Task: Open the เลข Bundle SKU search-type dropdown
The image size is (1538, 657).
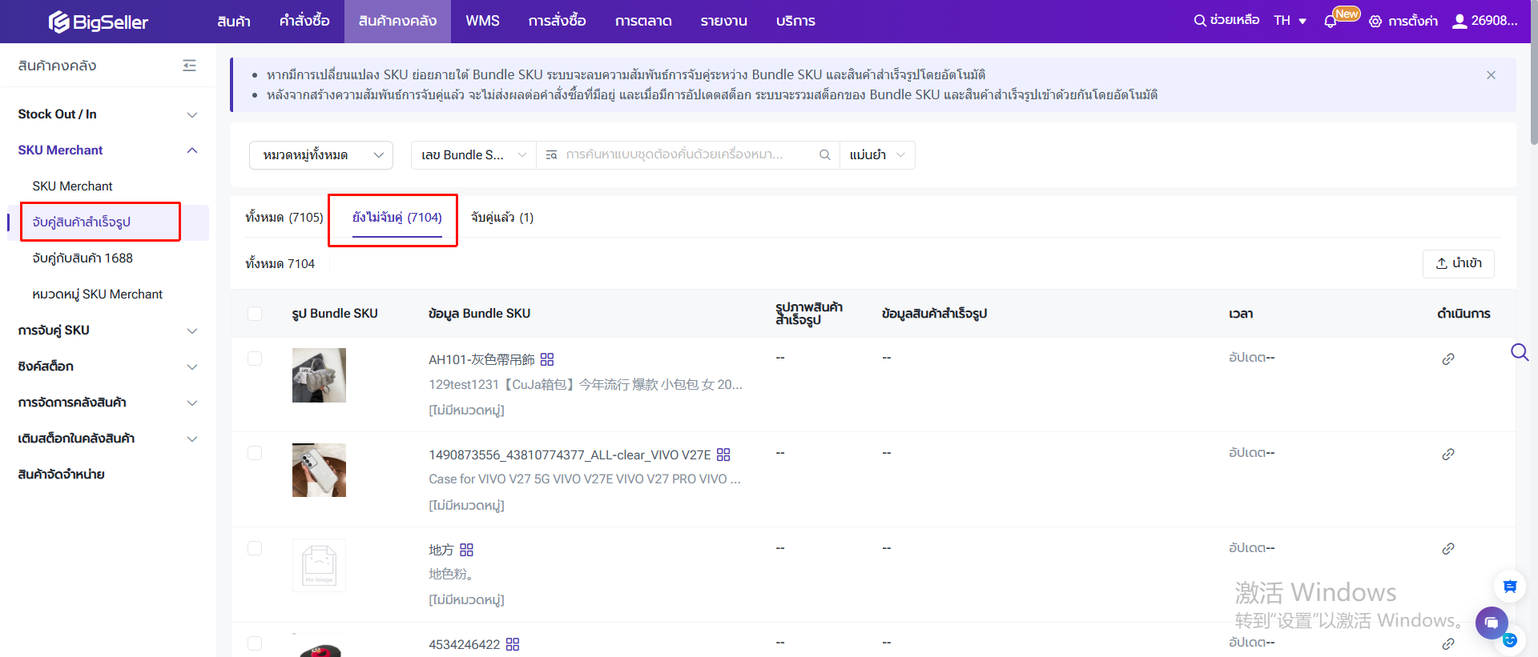Action: [473, 155]
